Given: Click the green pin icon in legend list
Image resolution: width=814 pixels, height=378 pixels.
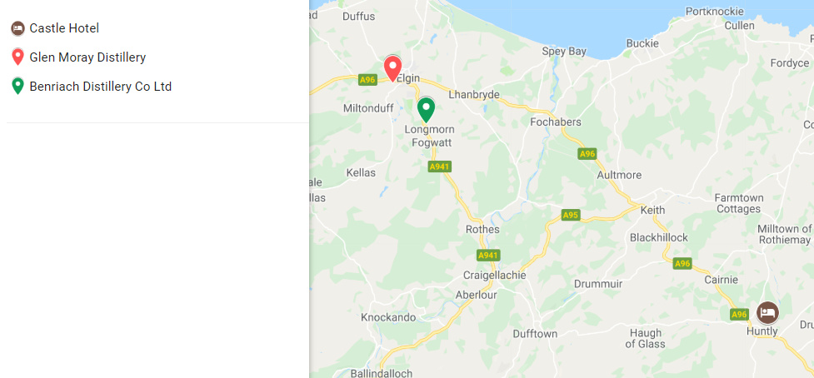Looking at the screenshot, I should (x=17, y=86).
